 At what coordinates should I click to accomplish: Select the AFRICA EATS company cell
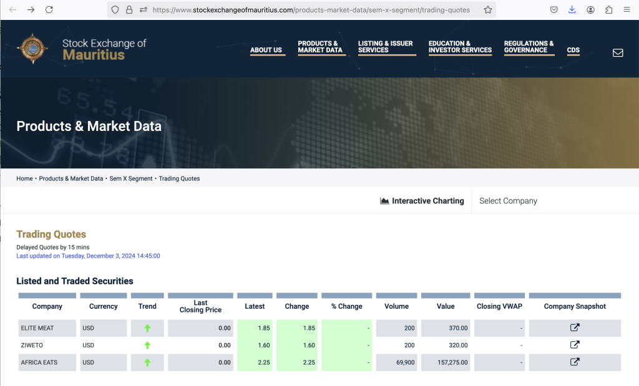tap(47, 362)
